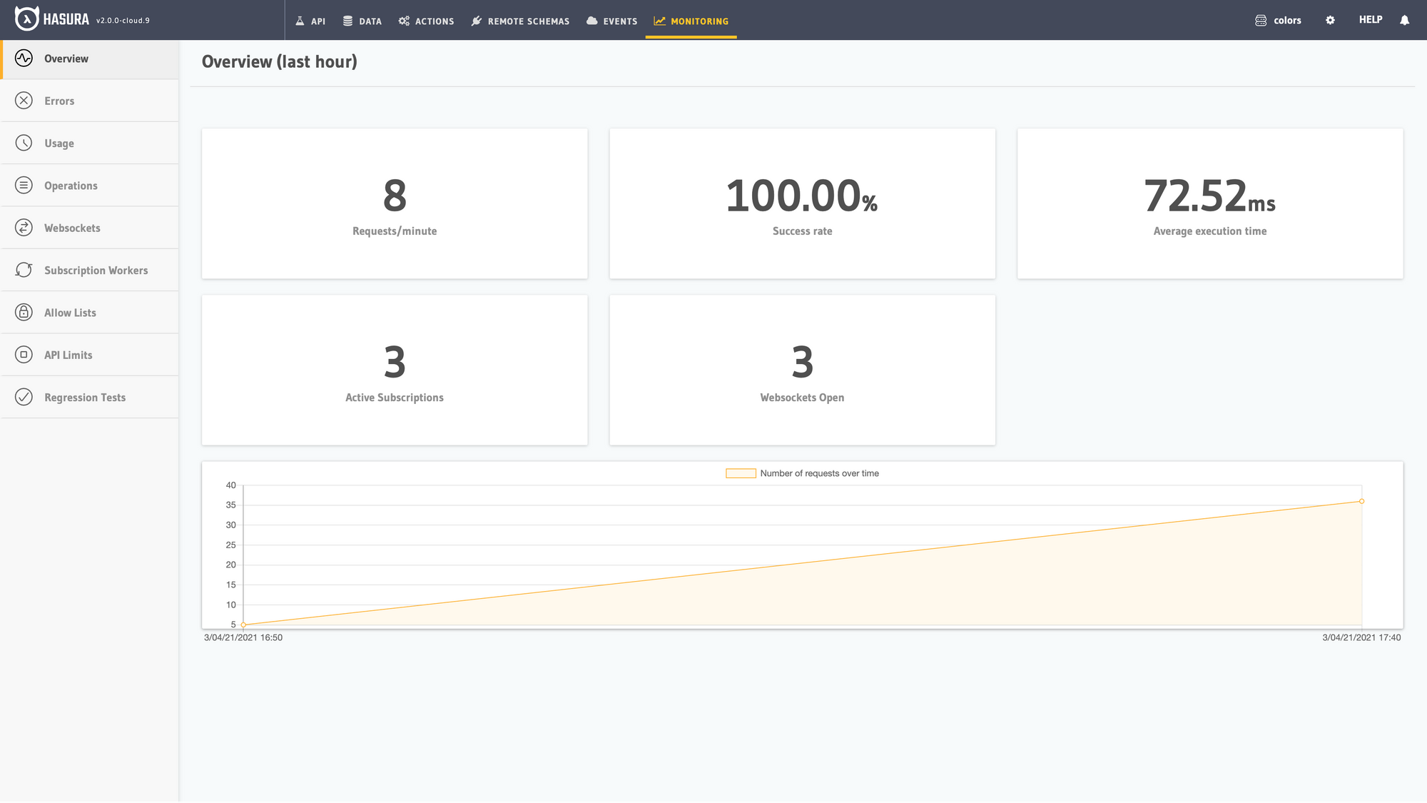Click chart end date 3/04/21/2021 17:40
Screen dimensions: 1427x803
[1361, 637]
